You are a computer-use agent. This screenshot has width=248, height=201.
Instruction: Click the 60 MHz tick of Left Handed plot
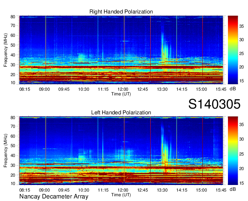click(13, 136)
